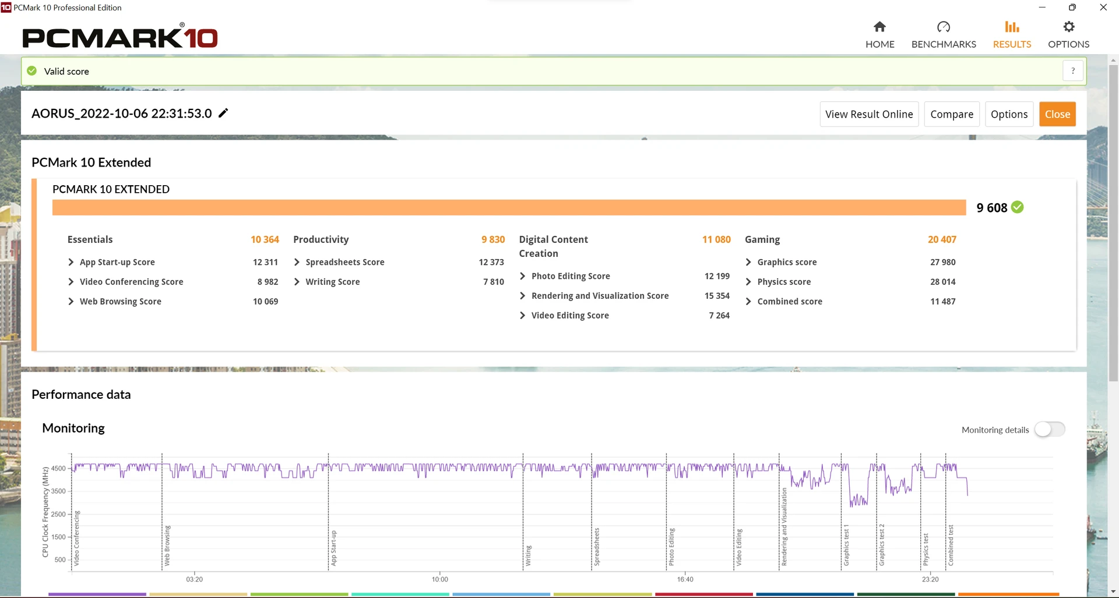The height and width of the screenshot is (598, 1119).
Task: Click the Essentials score 10 364
Action: pyautogui.click(x=265, y=239)
